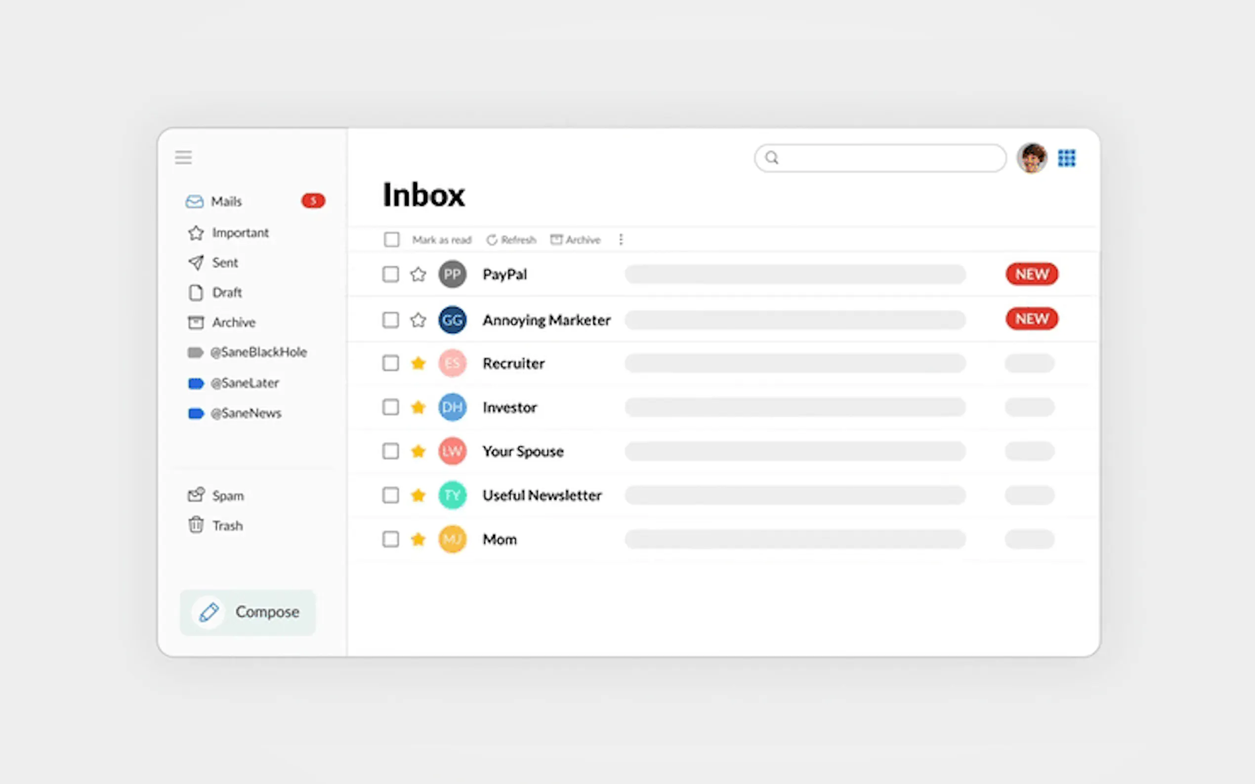Open the three-dot more options menu
1255x784 pixels.
[621, 239]
